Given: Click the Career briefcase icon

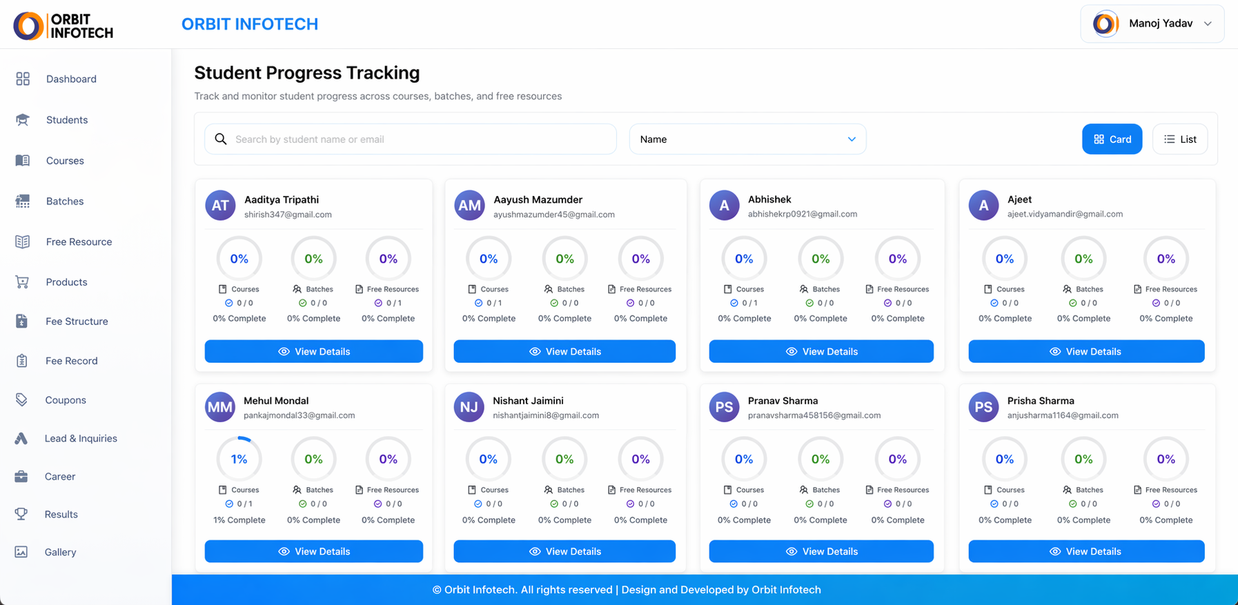Looking at the screenshot, I should tap(21, 477).
